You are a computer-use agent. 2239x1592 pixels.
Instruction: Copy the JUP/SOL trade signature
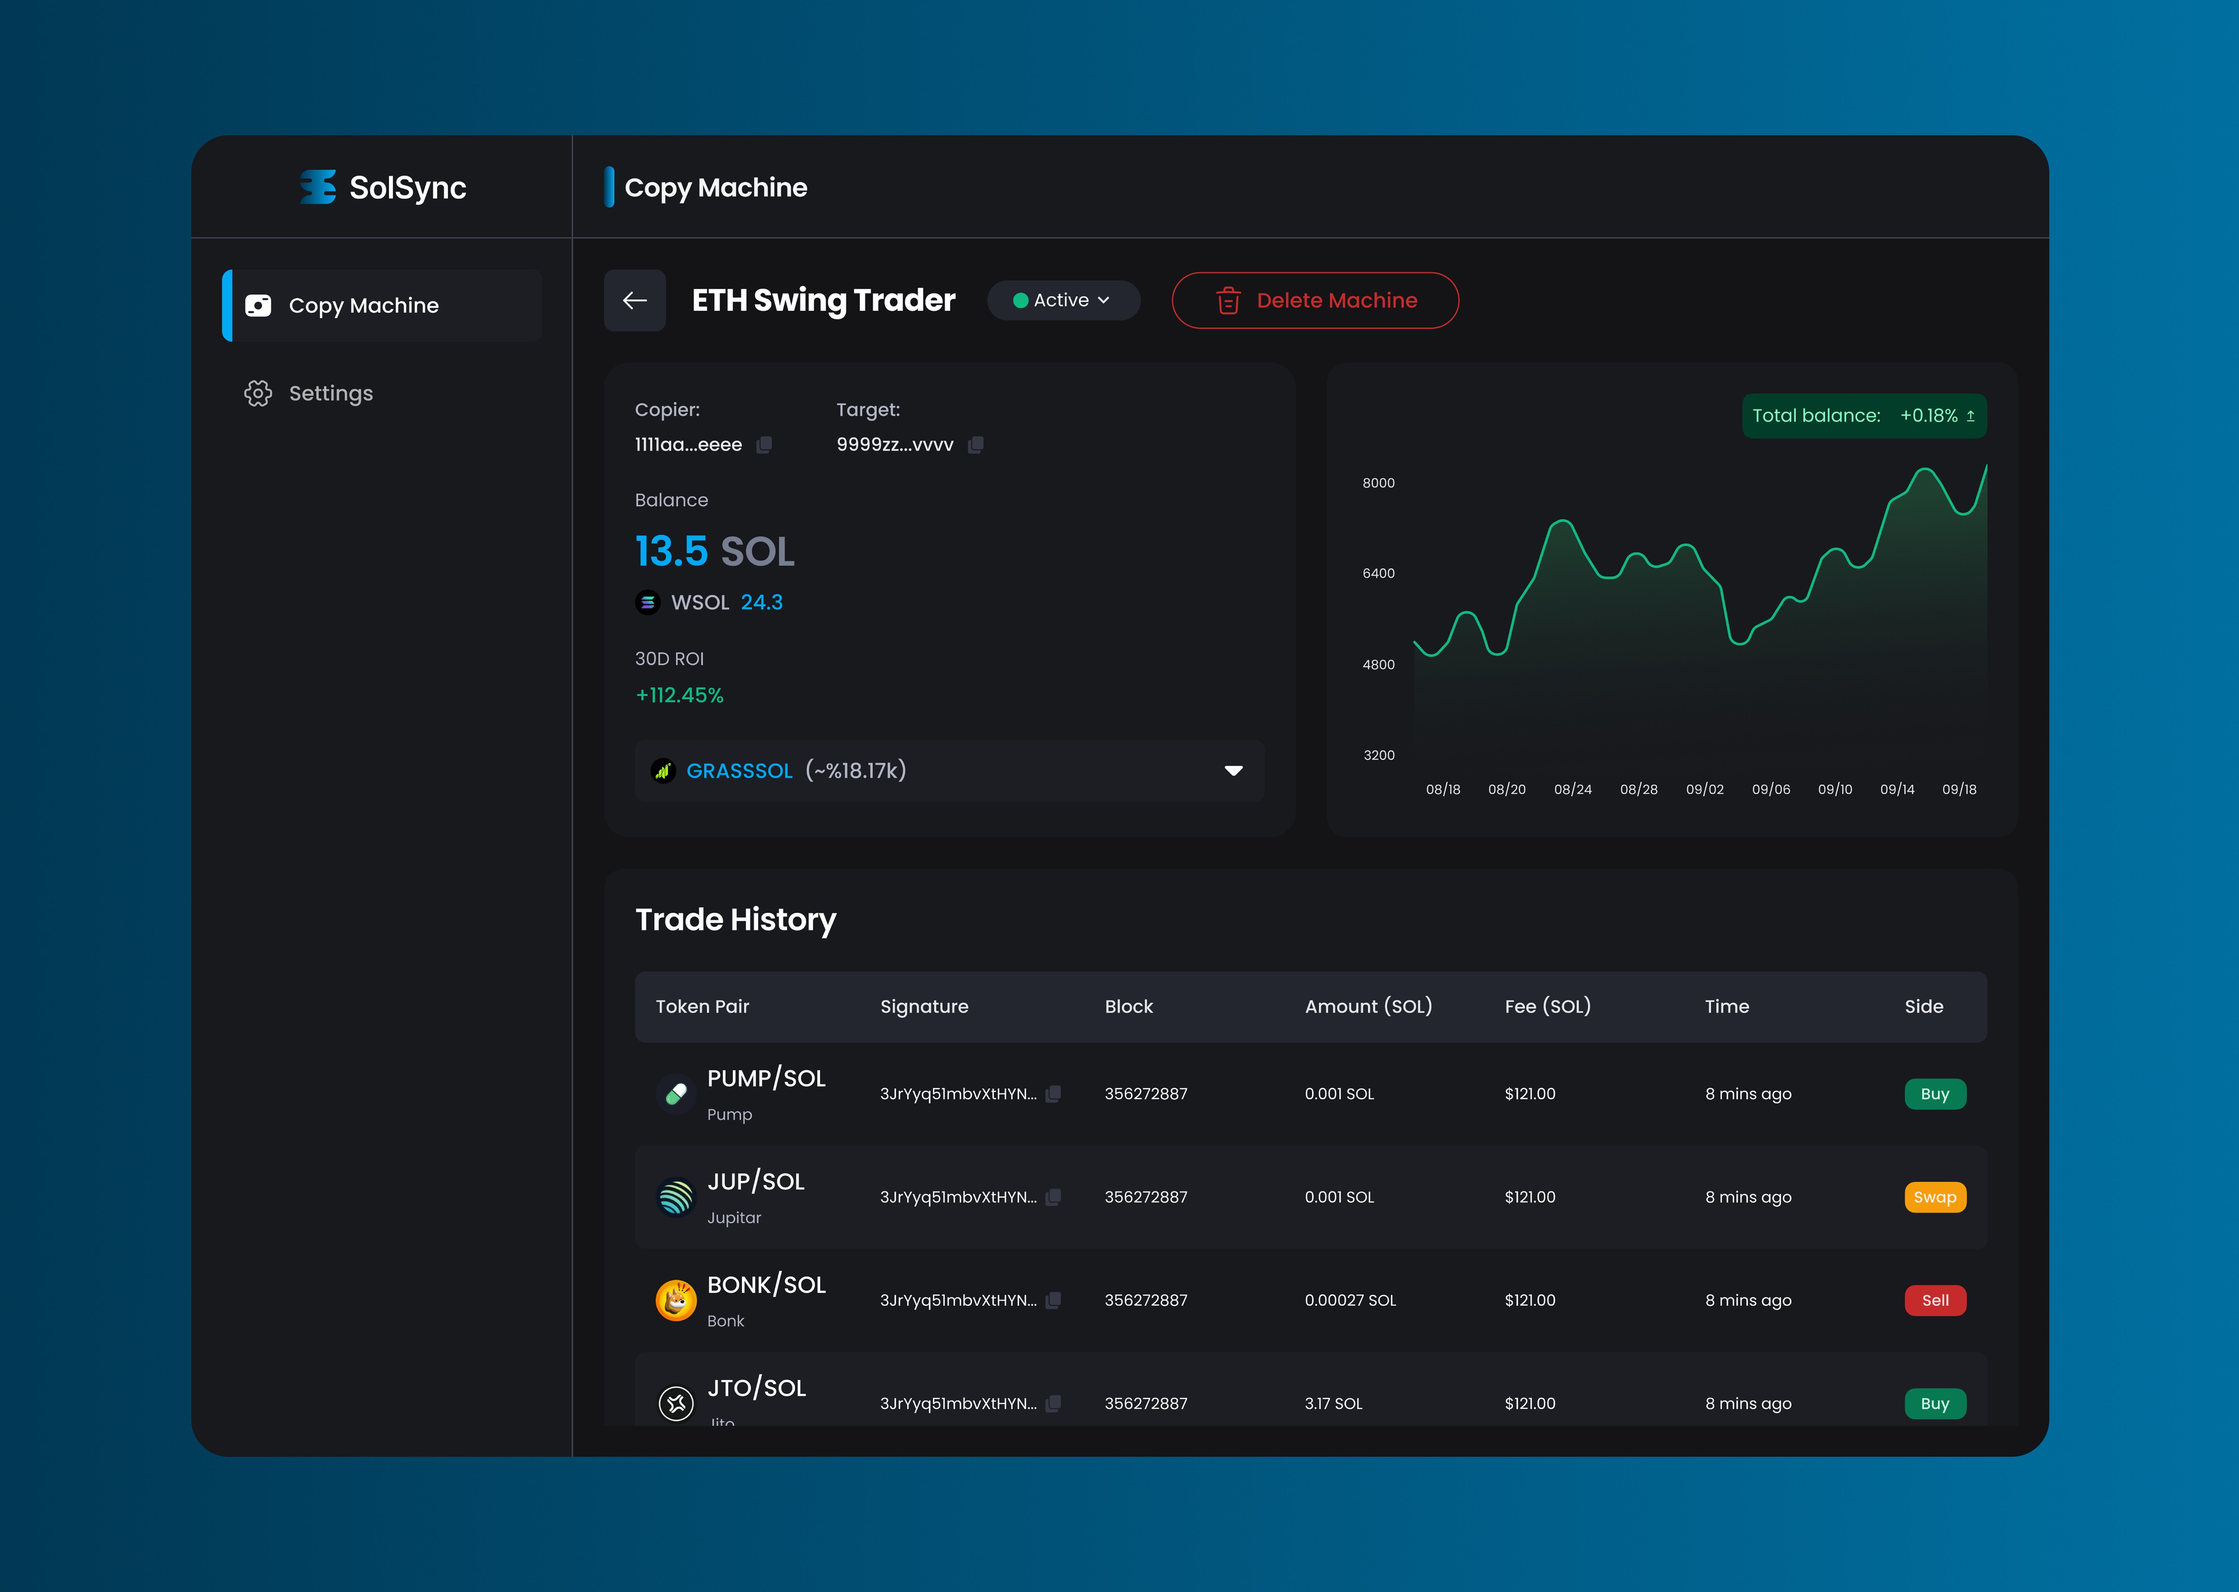[1053, 1197]
